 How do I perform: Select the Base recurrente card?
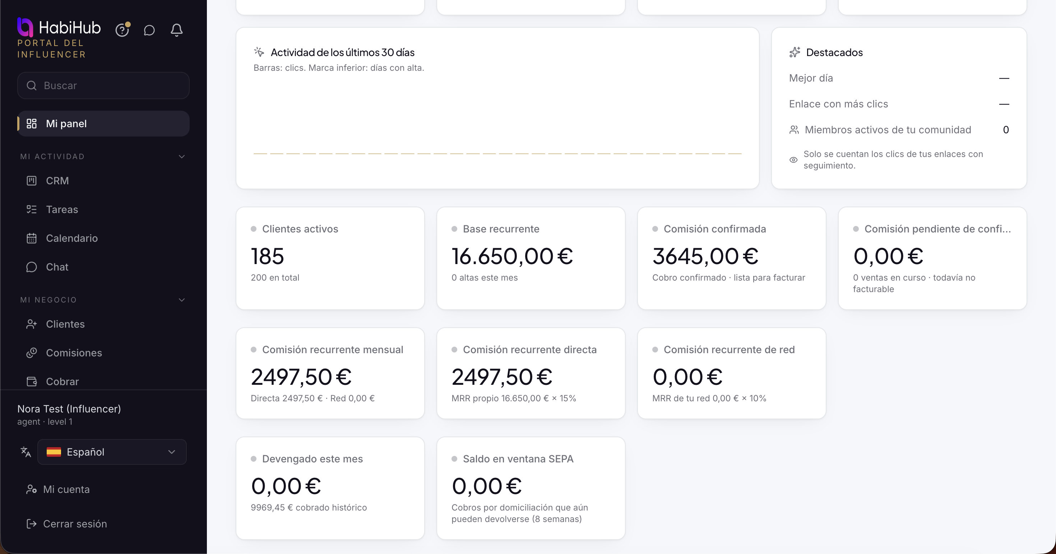pos(531,258)
